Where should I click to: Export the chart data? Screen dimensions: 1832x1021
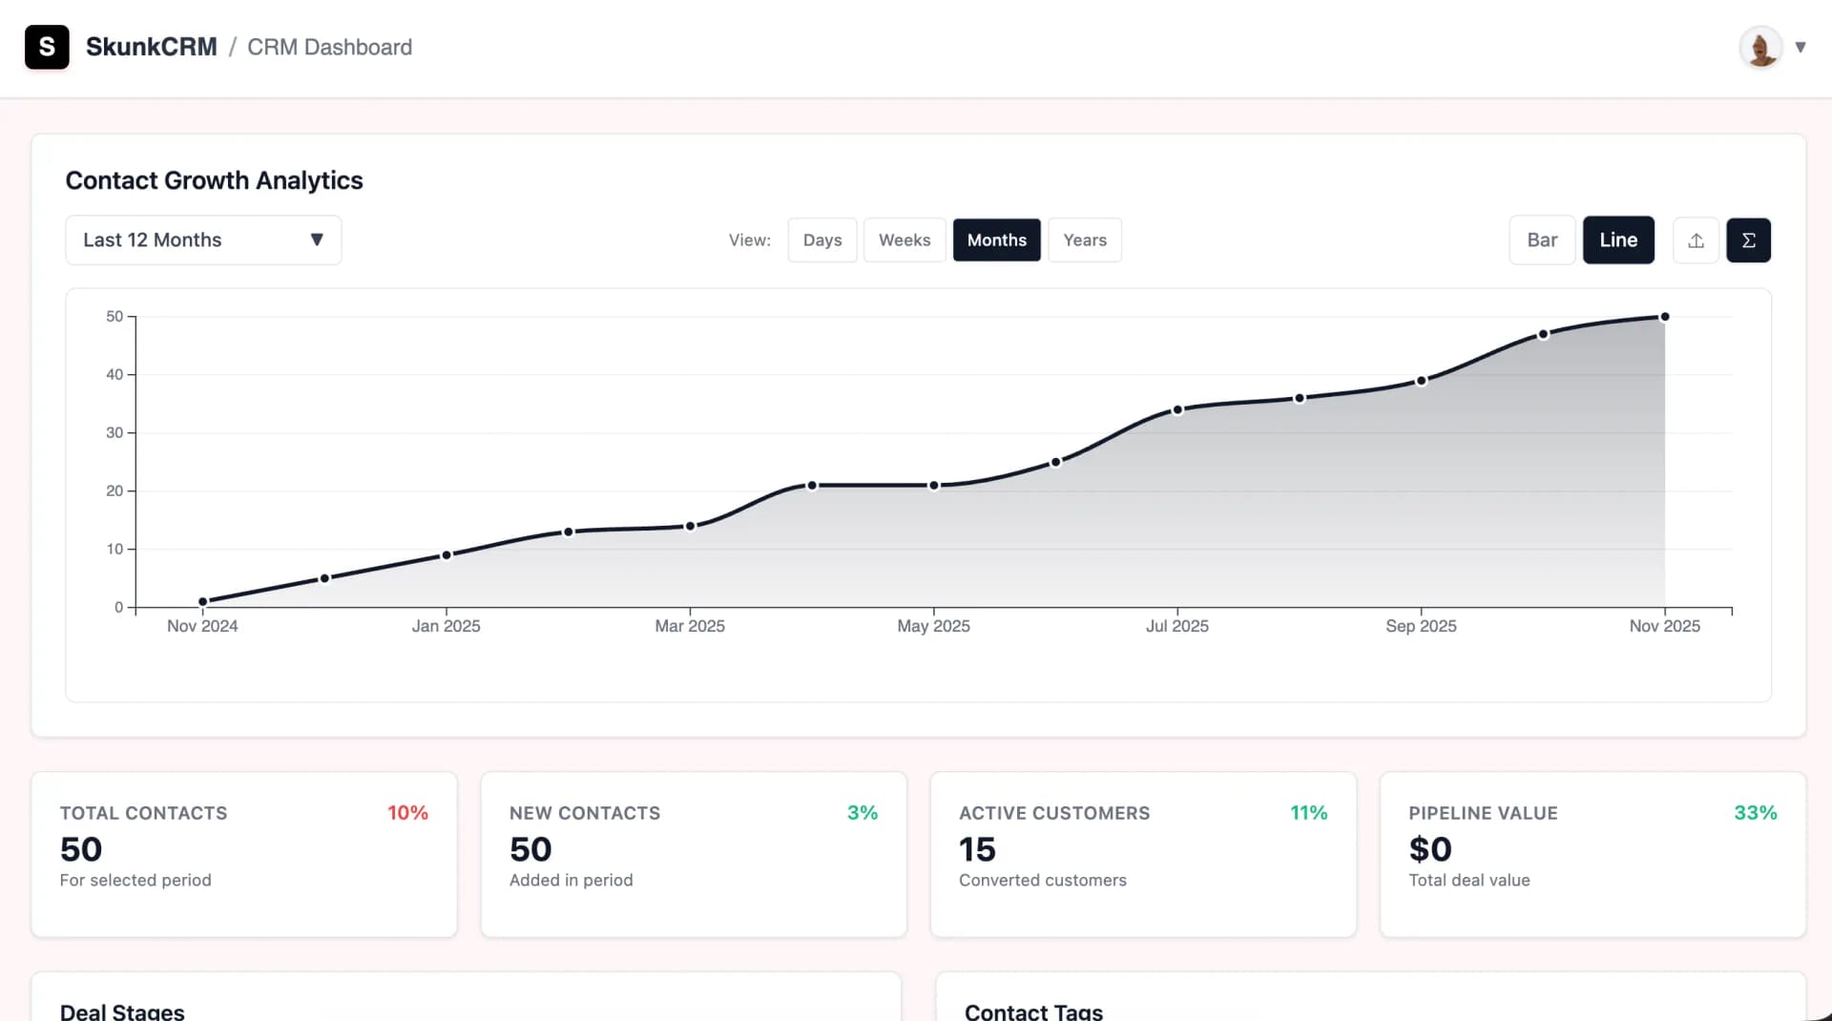[1696, 240]
